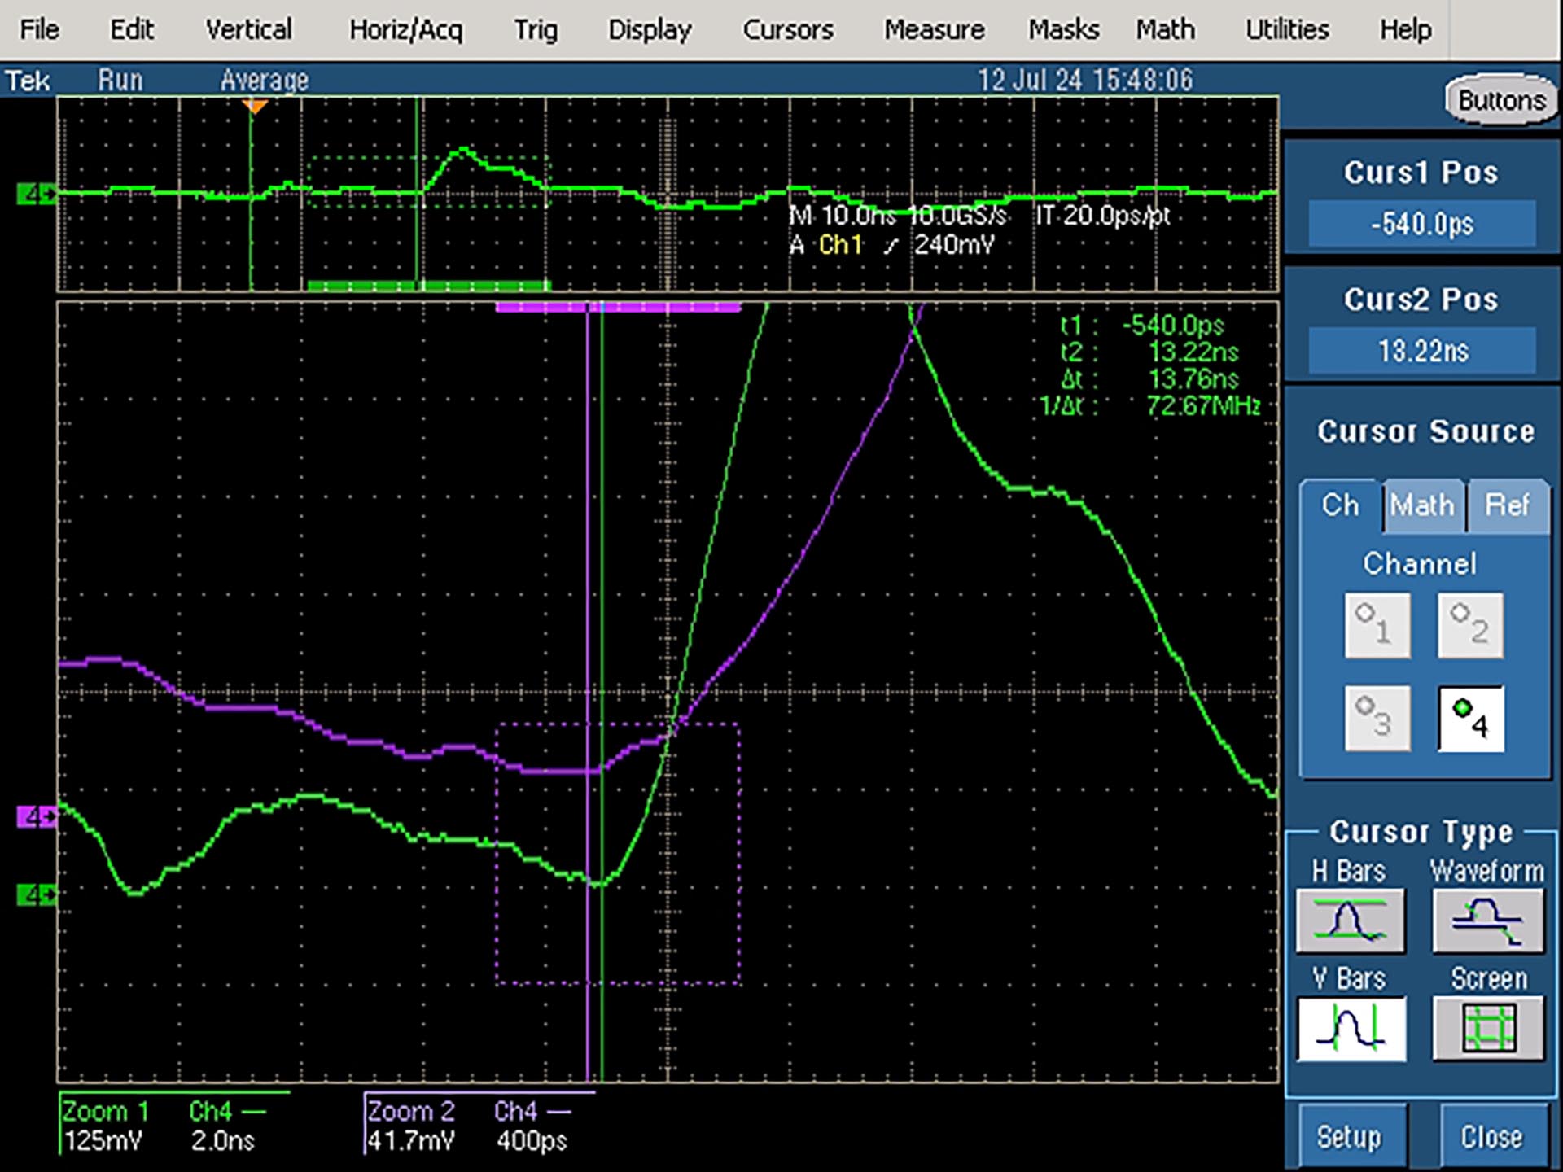Viewport: 1563px width, 1172px height.
Task: Choose channel 2 as cursor source
Action: click(1470, 625)
